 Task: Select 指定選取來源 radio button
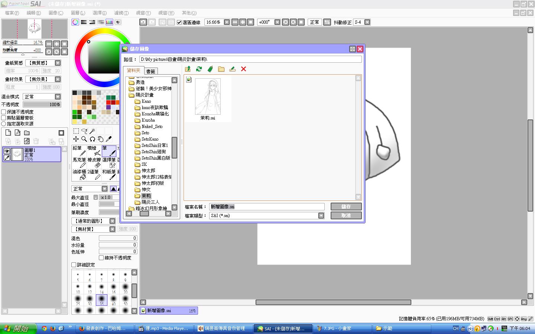(x=4, y=124)
